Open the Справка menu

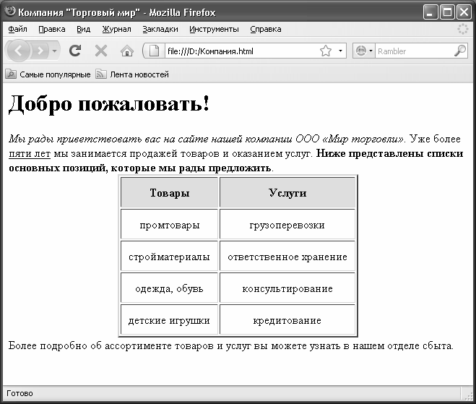[266, 29]
